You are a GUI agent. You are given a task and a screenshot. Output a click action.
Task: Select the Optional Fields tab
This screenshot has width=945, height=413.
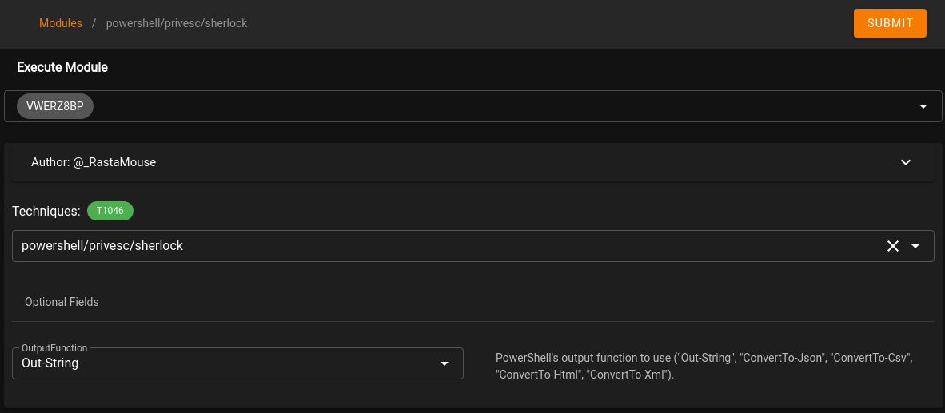click(62, 302)
